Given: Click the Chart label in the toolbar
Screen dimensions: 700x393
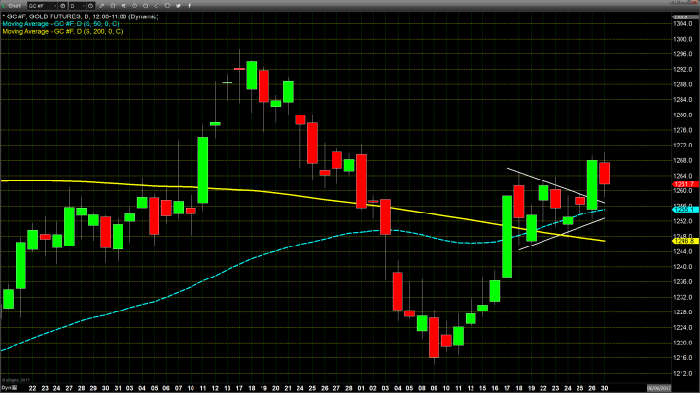Looking at the screenshot, I should (12, 5).
